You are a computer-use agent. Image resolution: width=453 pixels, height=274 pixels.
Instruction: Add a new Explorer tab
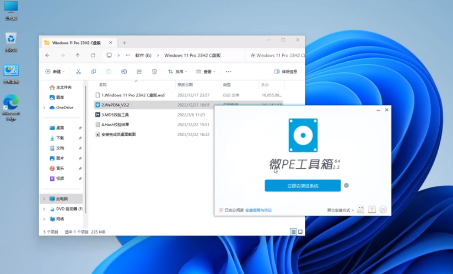[125, 43]
